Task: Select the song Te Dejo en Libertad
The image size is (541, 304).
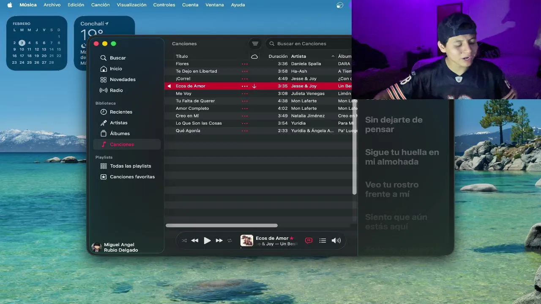Action: [196, 71]
